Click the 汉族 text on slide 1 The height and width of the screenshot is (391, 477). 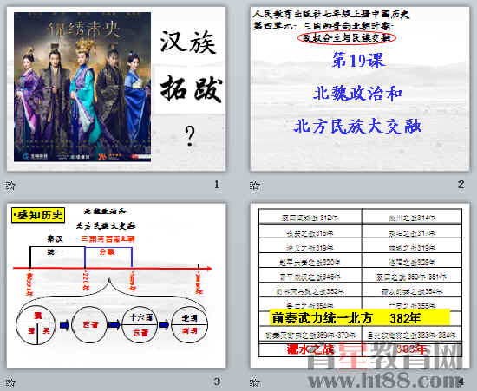tap(188, 42)
